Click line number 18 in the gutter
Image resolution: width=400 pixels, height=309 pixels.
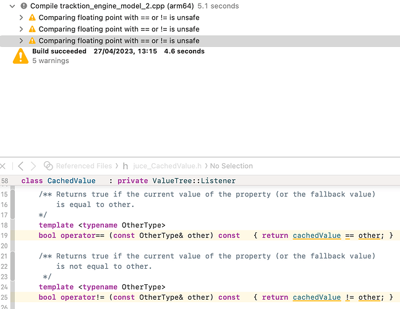tap(4, 226)
